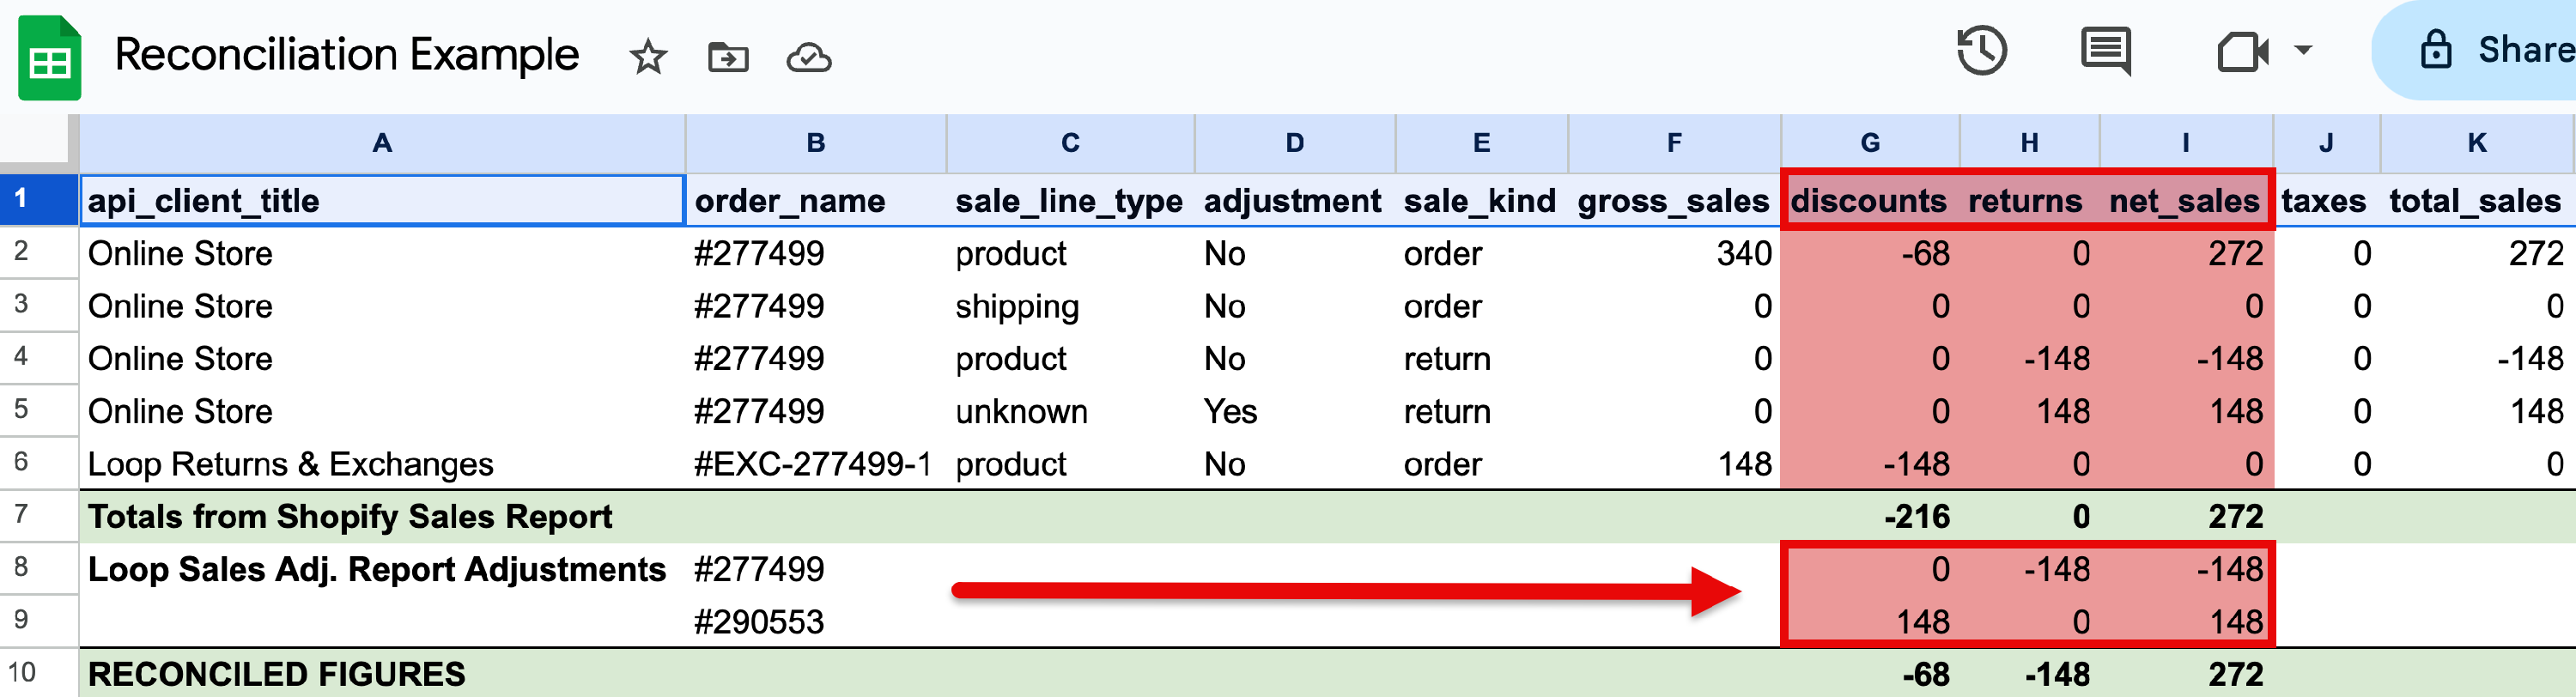Select row 7 header
Image resolution: width=2576 pixels, height=697 pixels.
click(37, 517)
